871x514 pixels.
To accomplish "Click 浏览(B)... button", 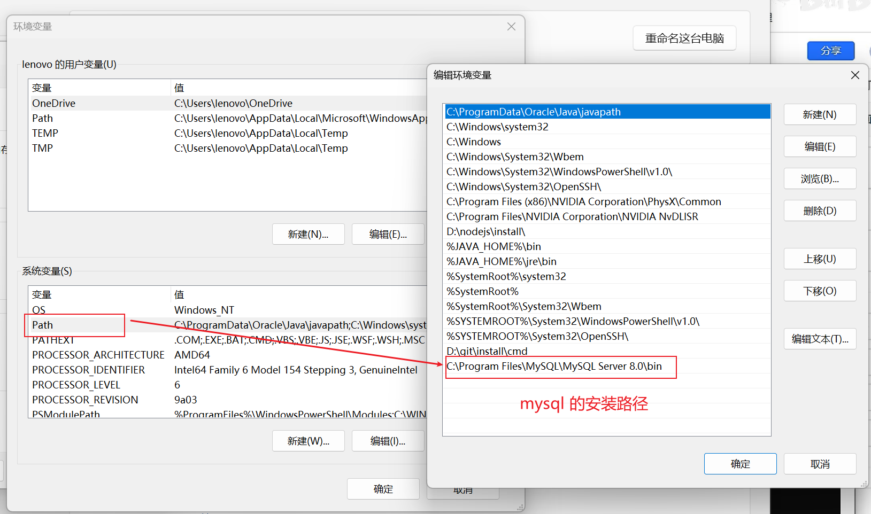I will pos(820,178).
